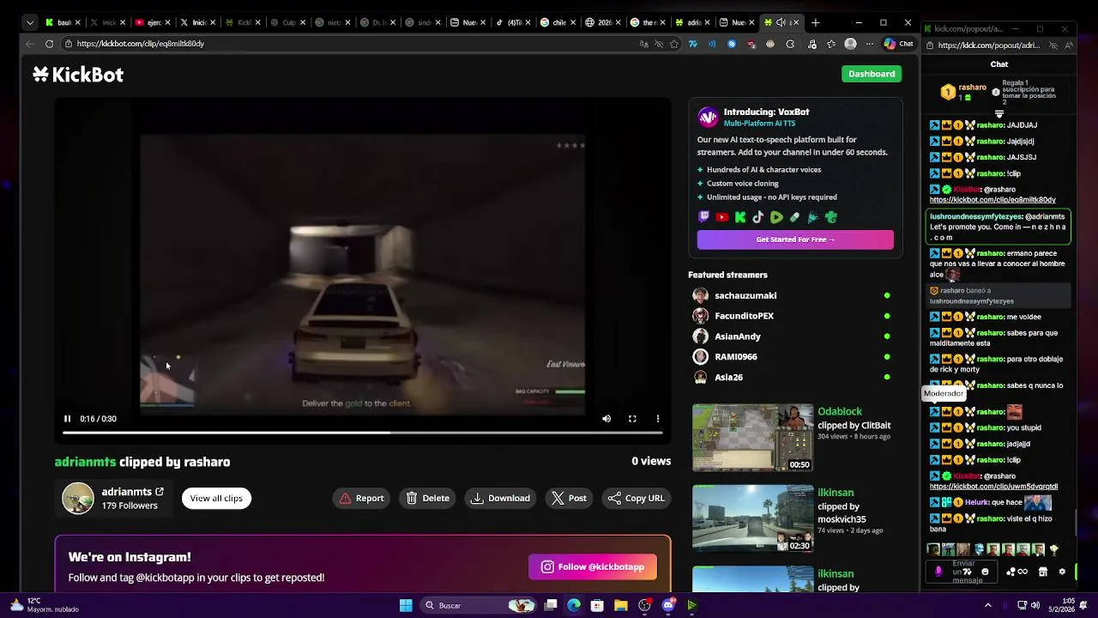
Task: Click the chat bubbles points icon
Action: 1011,572
